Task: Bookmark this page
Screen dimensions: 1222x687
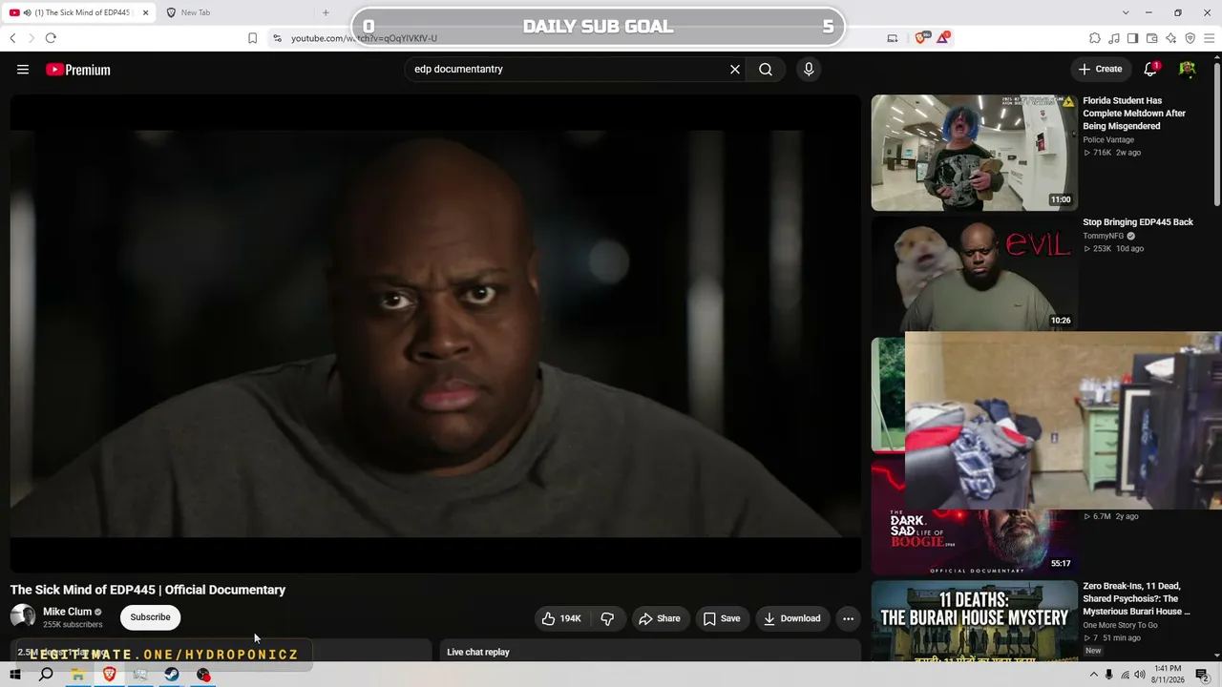Action: click(252, 38)
